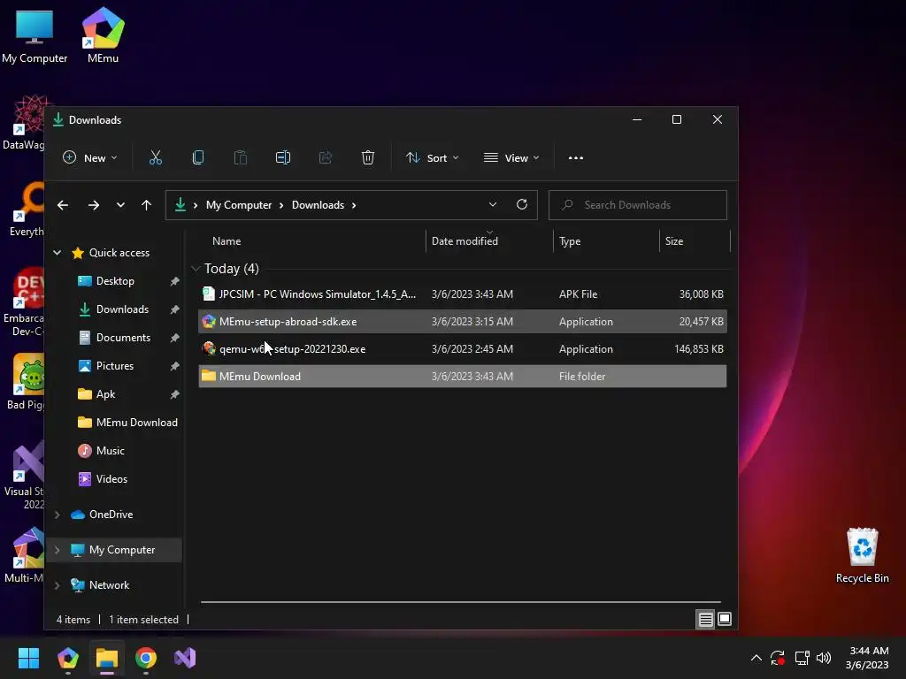This screenshot has height=679, width=906.
Task: Click My Computer in address breadcrumb
Action: (239, 205)
